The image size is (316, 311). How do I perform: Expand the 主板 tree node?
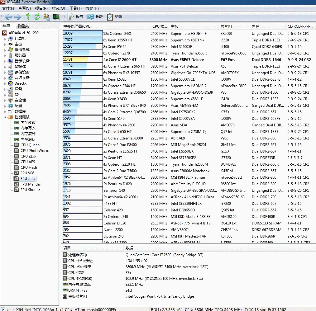pos(5,45)
